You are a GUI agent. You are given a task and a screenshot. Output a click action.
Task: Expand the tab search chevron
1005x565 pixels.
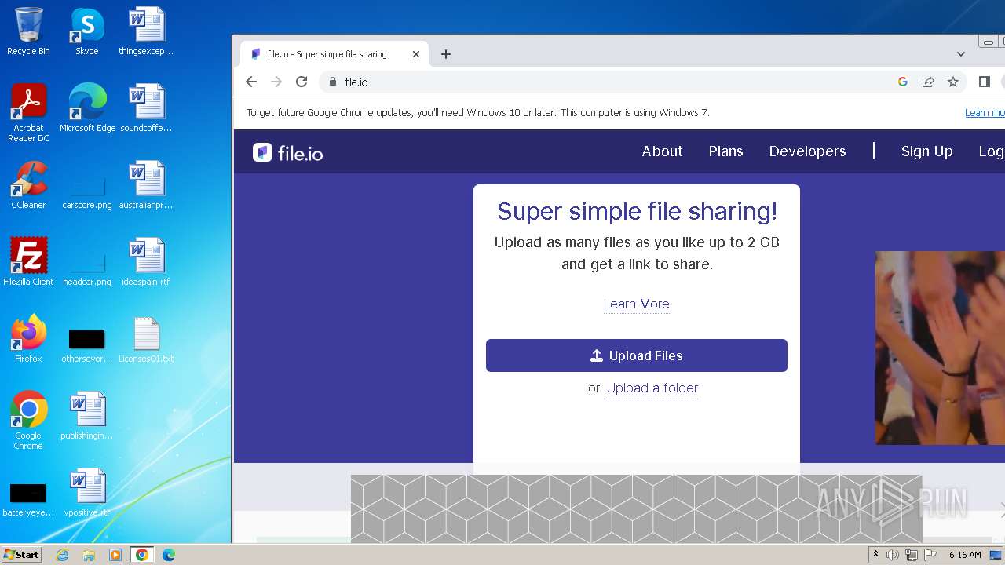[961, 54]
